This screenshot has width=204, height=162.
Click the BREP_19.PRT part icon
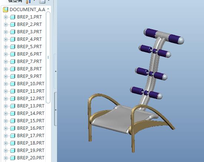[13, 151]
